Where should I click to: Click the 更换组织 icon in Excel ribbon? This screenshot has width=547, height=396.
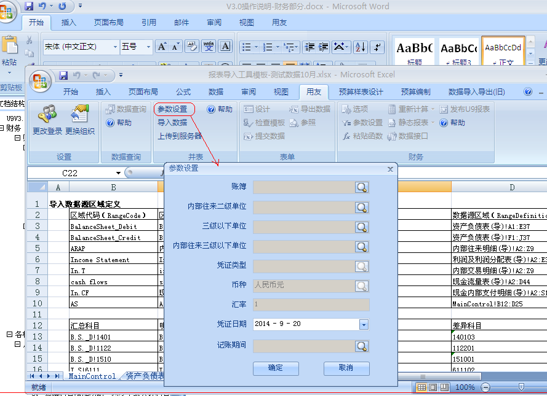(80, 114)
